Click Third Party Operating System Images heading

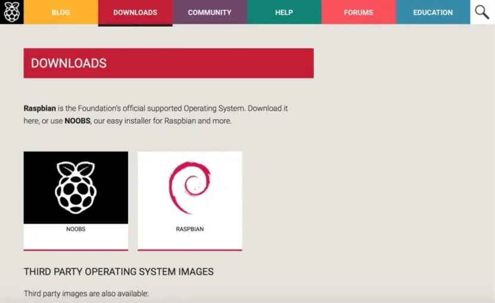[119, 271]
